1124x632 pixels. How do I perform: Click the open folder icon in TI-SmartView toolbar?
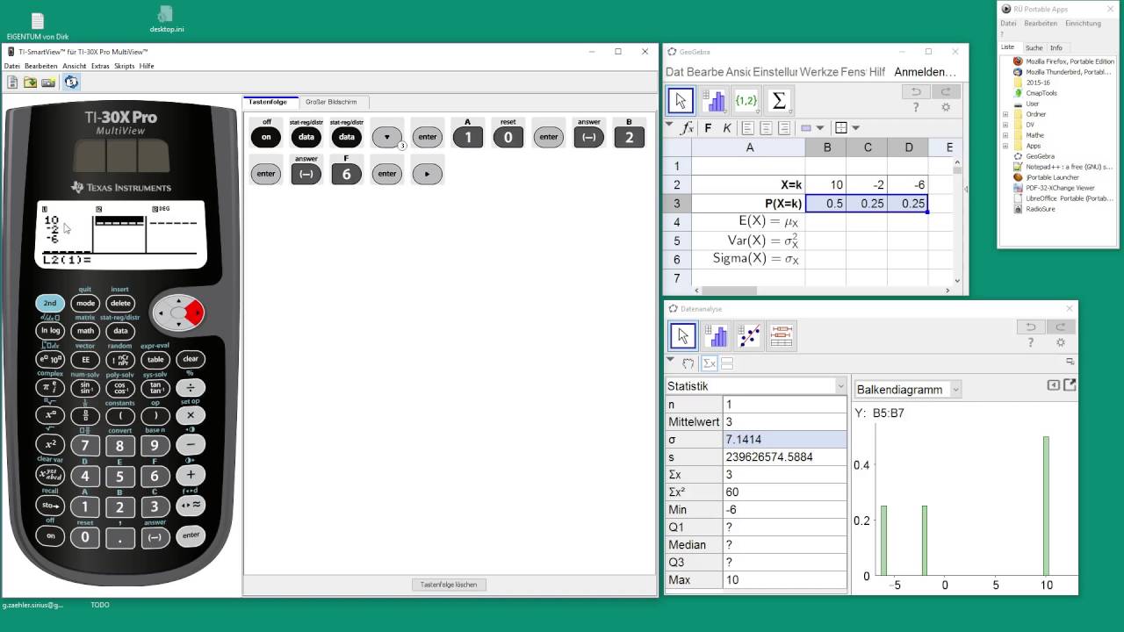(31, 83)
